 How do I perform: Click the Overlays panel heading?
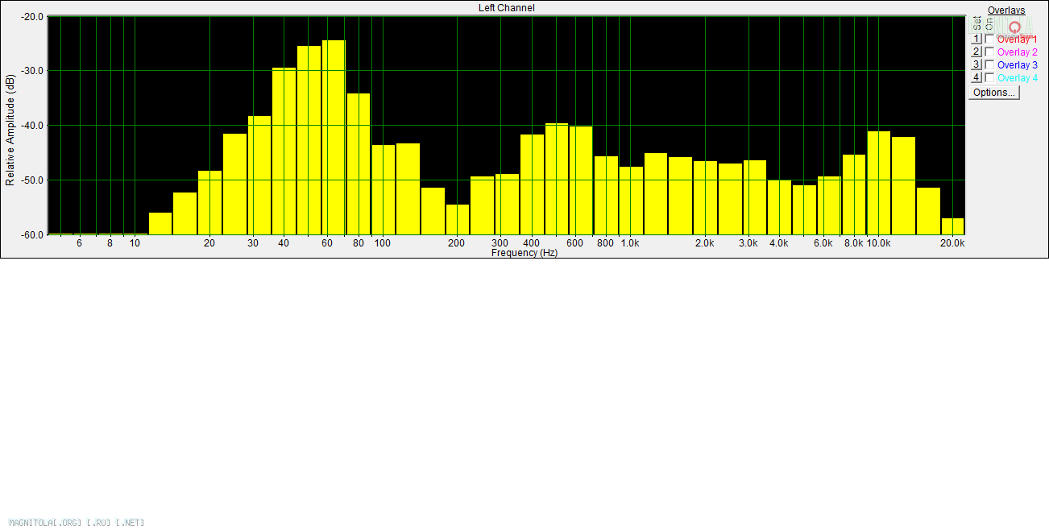1006,10
